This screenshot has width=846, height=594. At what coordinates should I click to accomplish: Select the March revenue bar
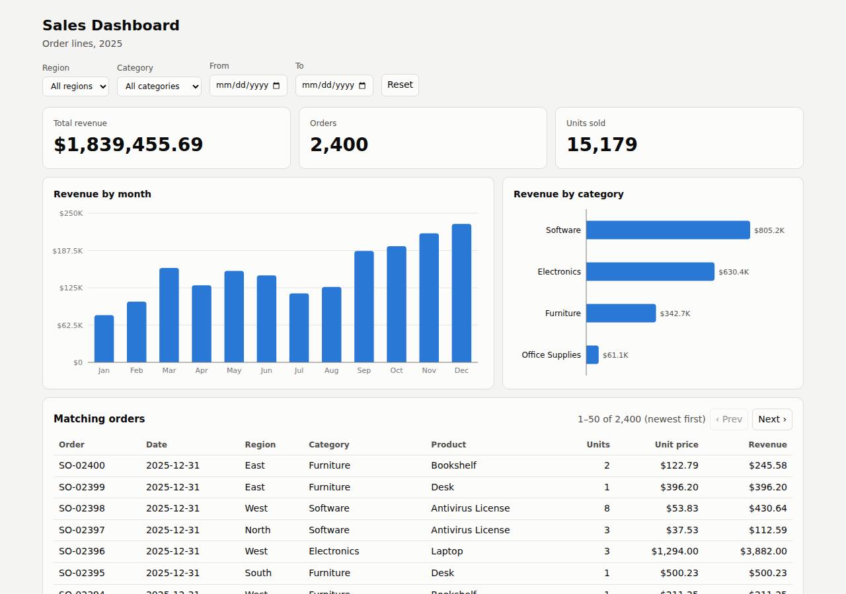[169, 315]
